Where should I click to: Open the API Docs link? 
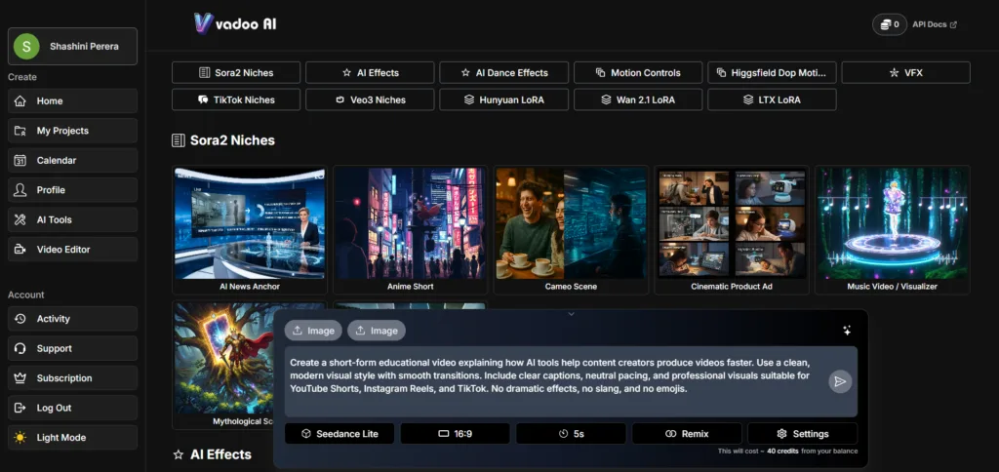934,24
